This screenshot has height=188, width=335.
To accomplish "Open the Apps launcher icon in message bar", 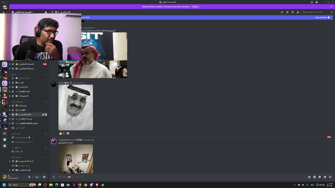I will pyautogui.click(x=330, y=177).
